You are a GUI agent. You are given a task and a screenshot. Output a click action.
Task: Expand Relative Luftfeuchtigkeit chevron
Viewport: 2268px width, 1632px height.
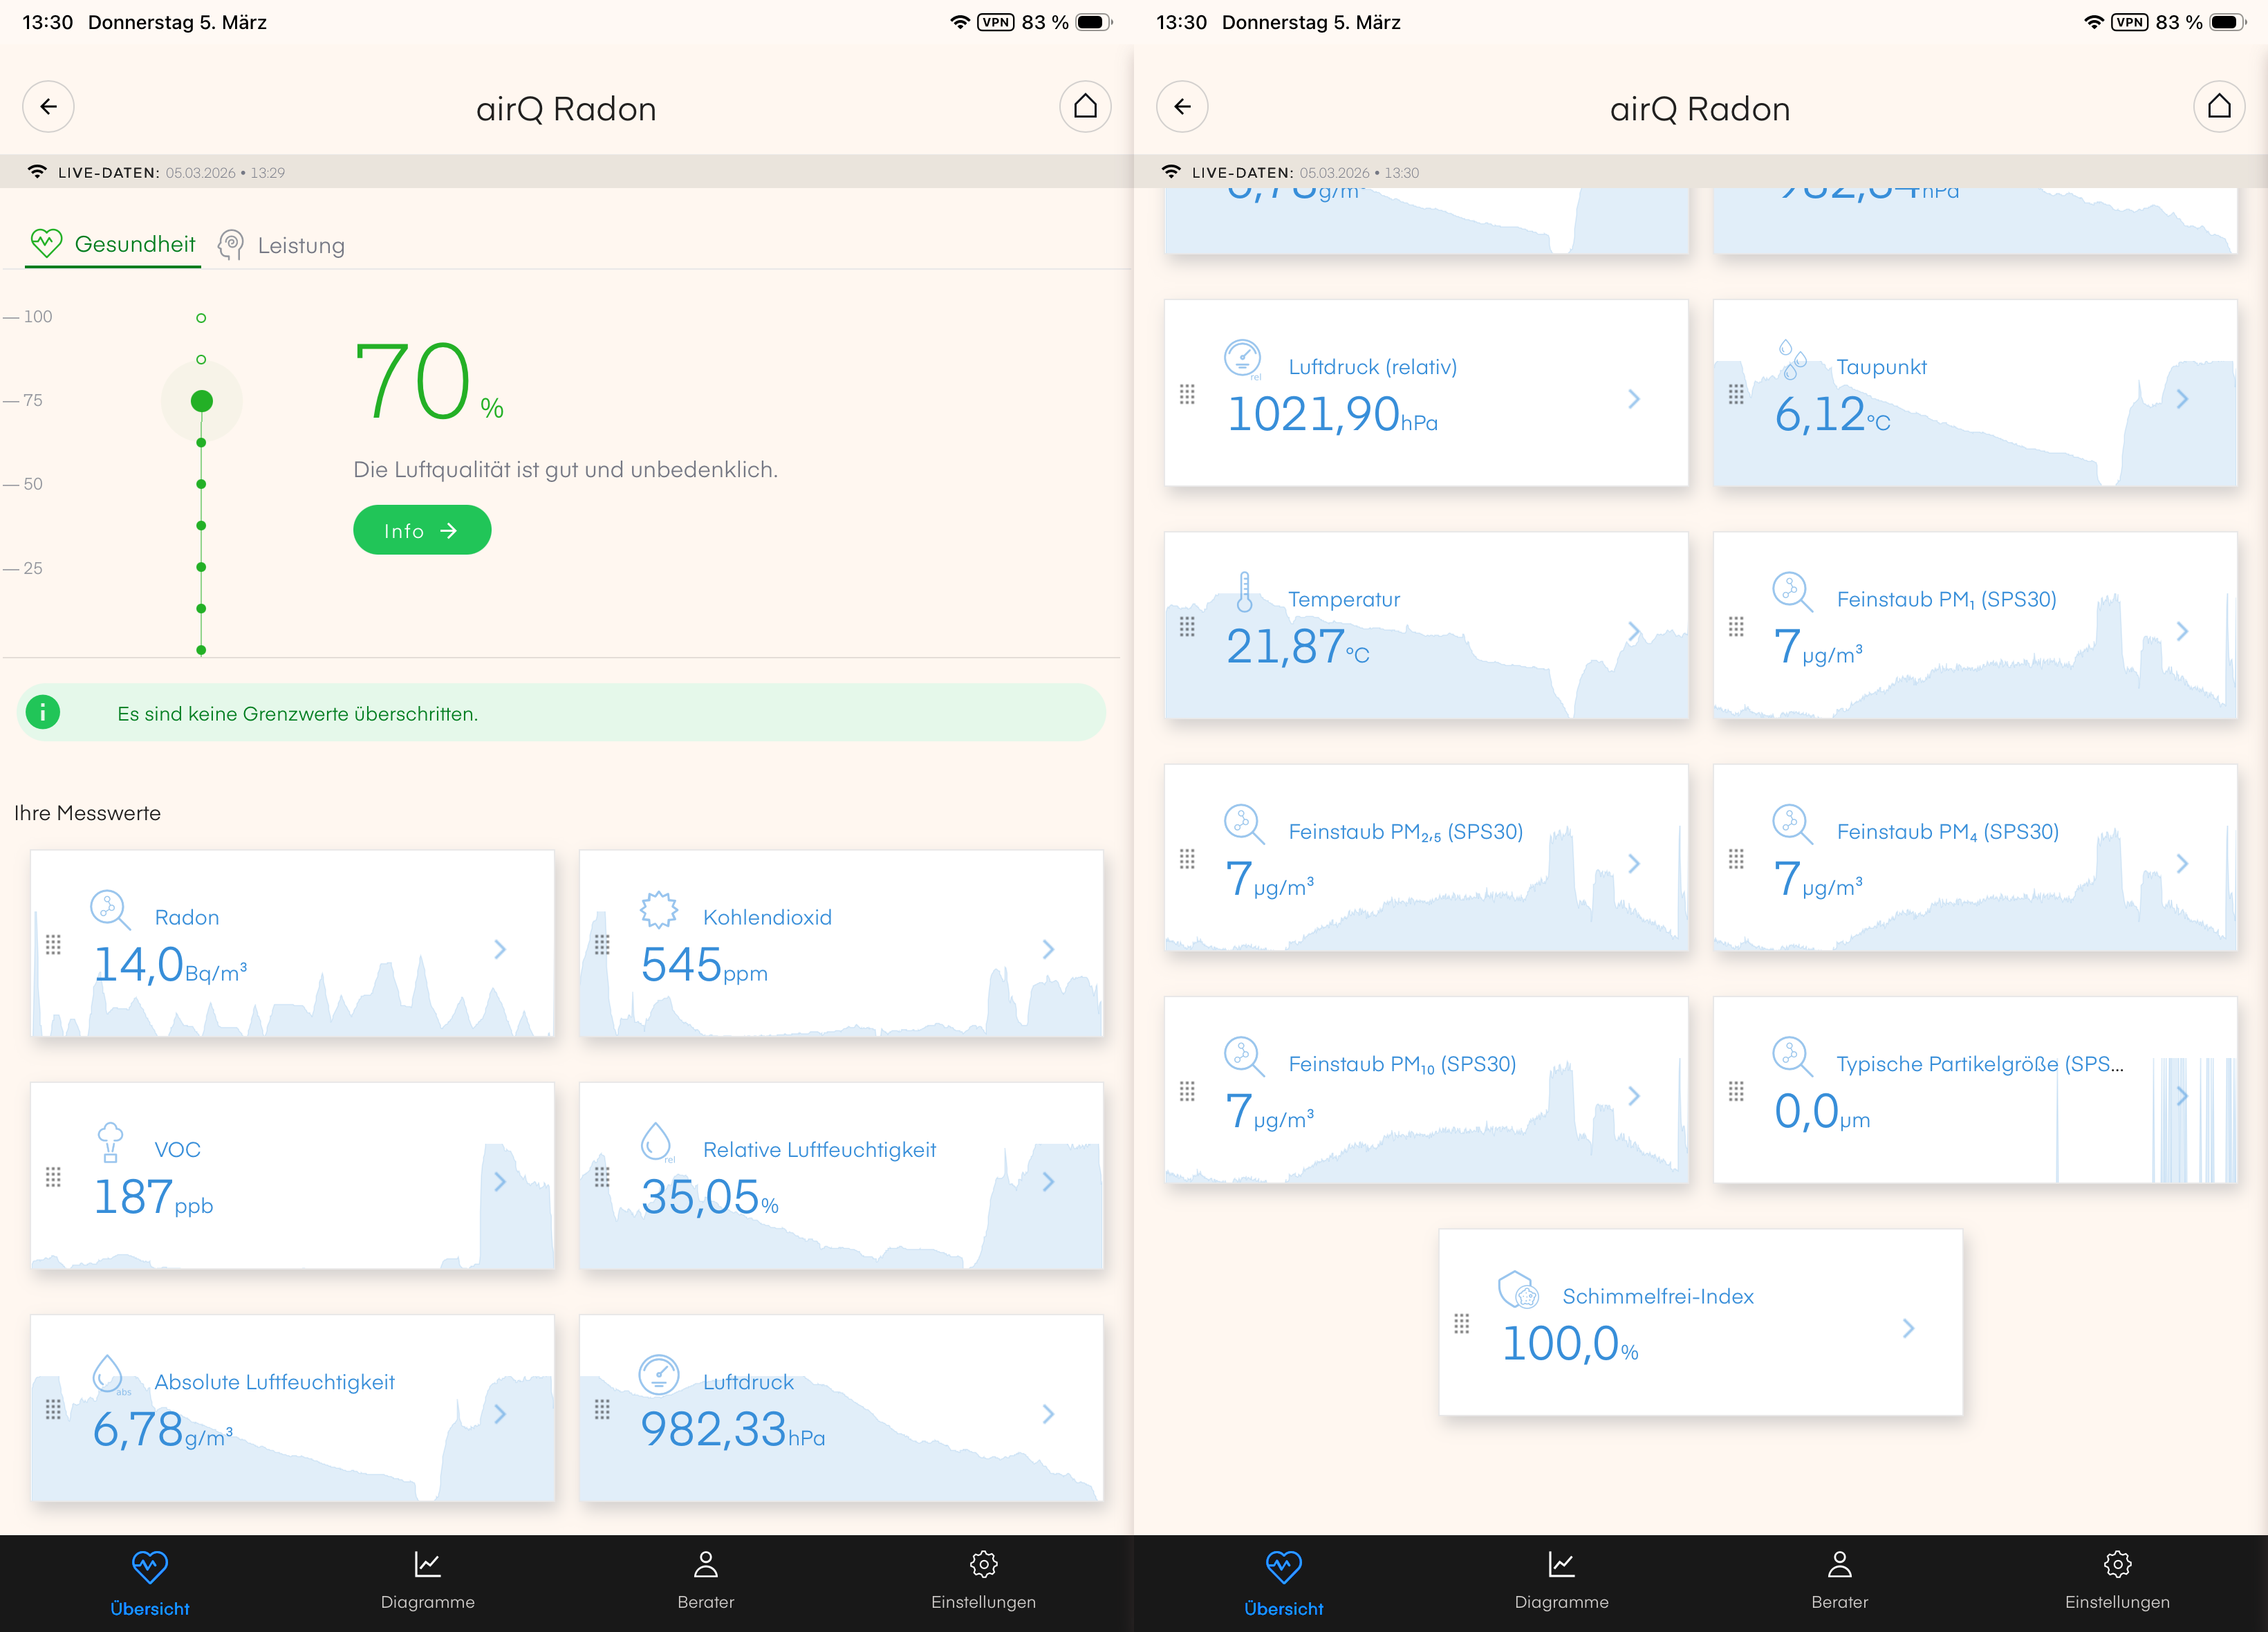[x=1048, y=1181]
